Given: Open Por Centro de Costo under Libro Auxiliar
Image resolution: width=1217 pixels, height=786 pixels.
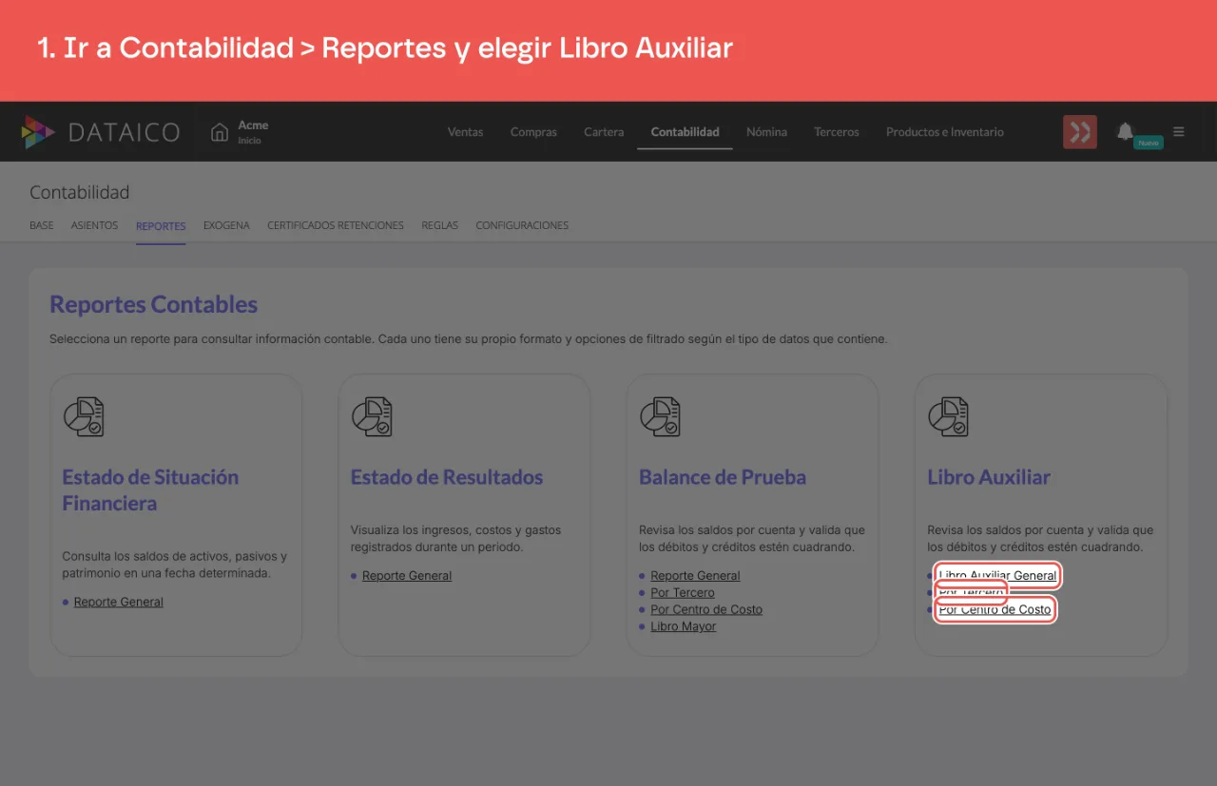Looking at the screenshot, I should tap(995, 610).
